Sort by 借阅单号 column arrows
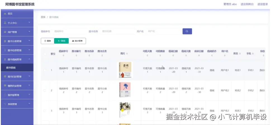Viewport: 271px width, 125px height. coord(63,56)
